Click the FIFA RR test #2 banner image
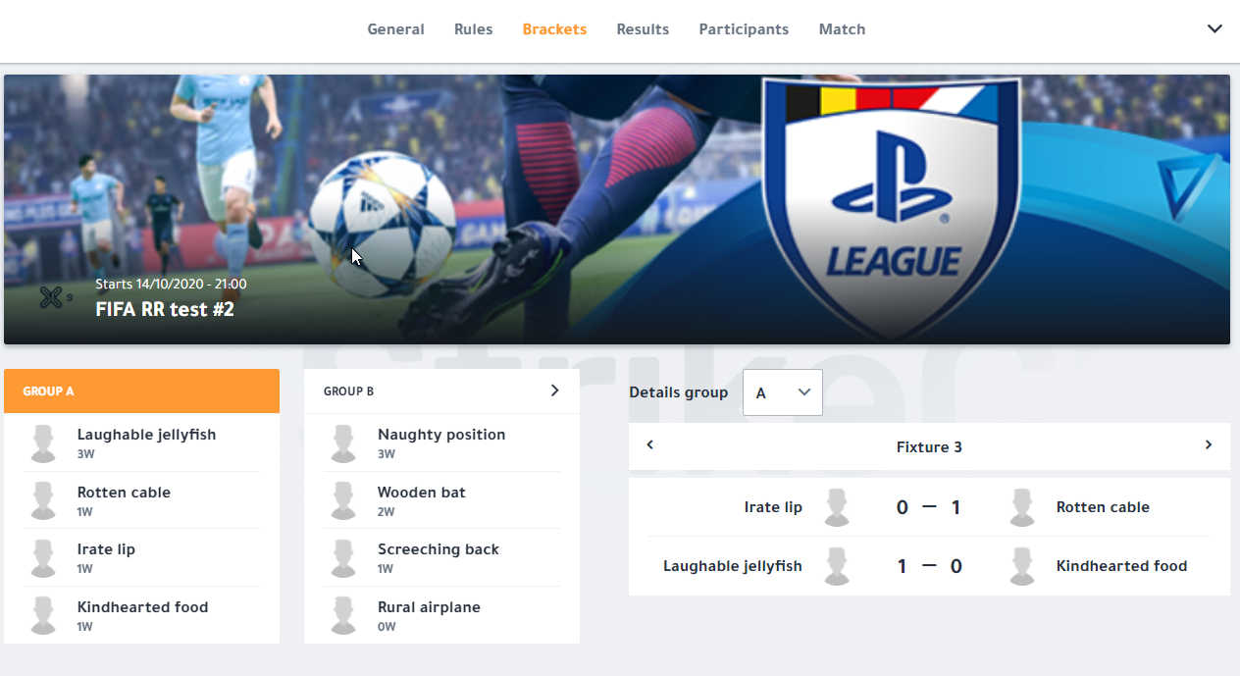1240x676 pixels. pyautogui.click(x=617, y=210)
